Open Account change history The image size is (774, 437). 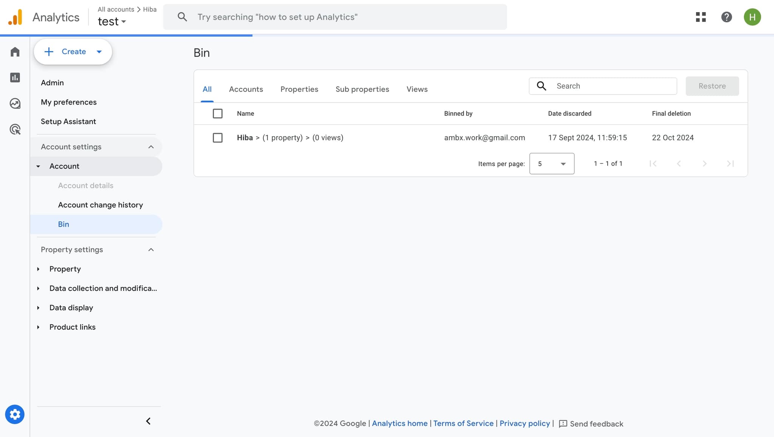[x=100, y=205]
